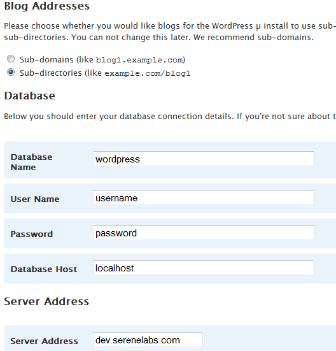Image resolution: width=336 pixels, height=351 pixels.
Task: Click the blog1.example.com sample text
Action: point(139,60)
